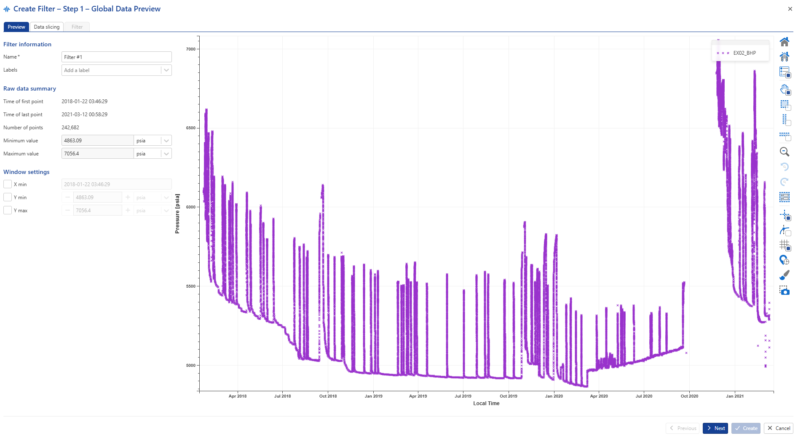This screenshot has height=438, width=798.
Task: Toggle the pan hand tool
Action: click(784, 89)
